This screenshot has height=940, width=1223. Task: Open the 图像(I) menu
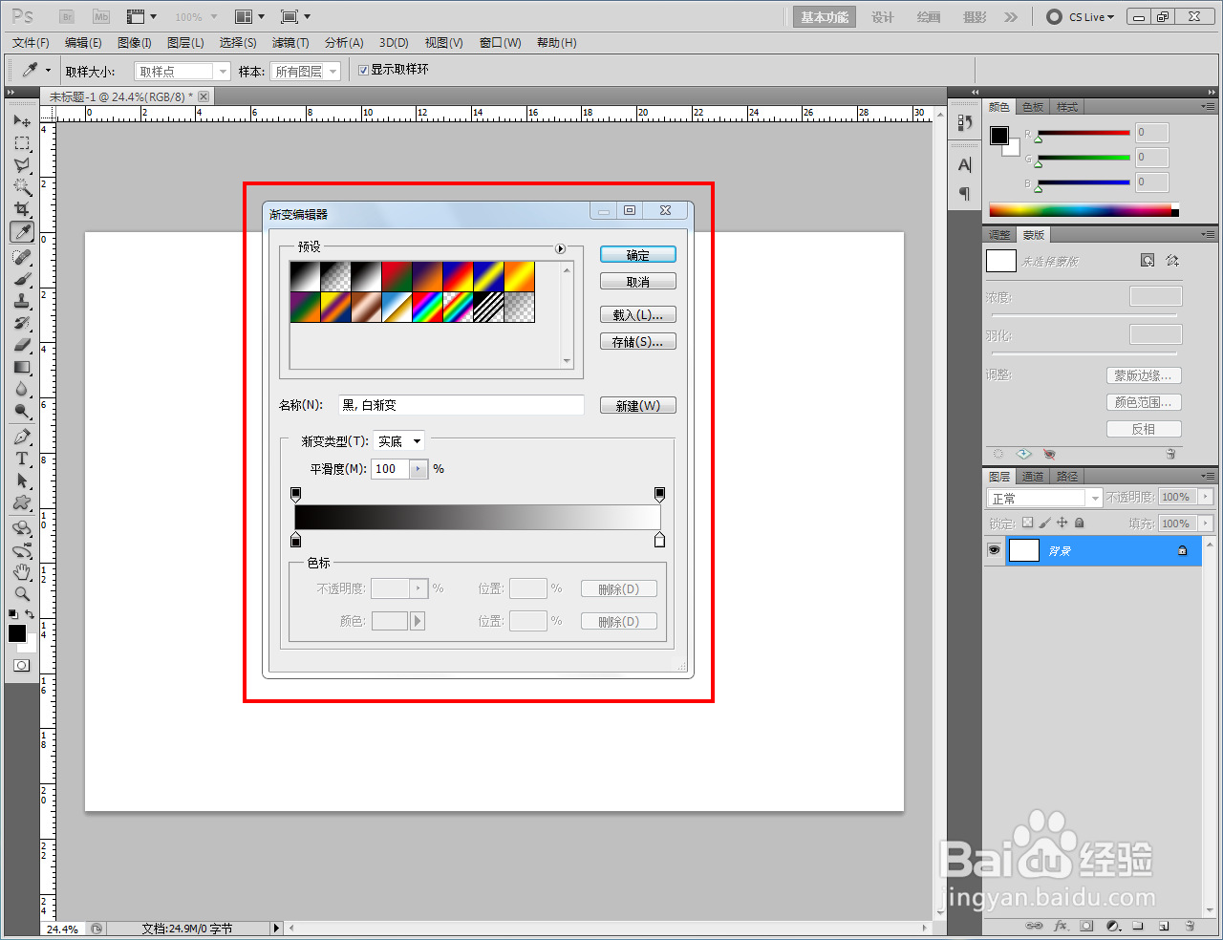click(x=134, y=43)
